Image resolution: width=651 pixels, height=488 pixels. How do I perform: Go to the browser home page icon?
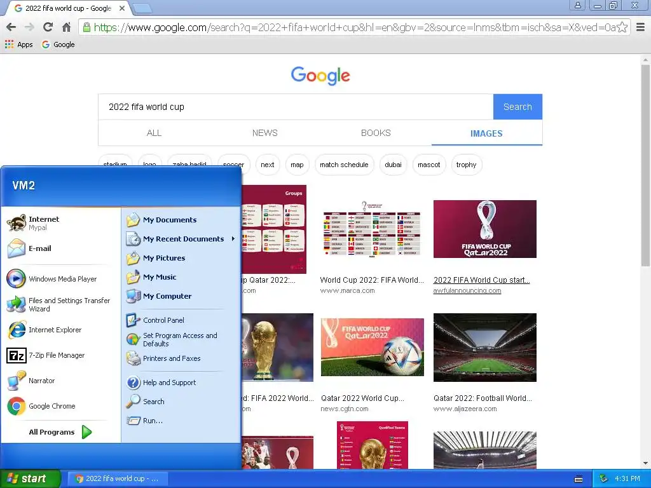point(66,27)
